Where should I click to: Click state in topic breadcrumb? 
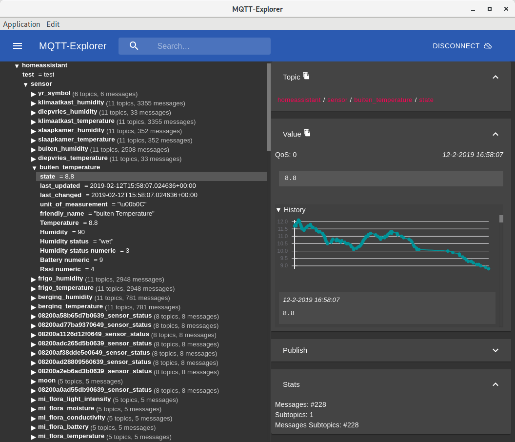(426, 100)
